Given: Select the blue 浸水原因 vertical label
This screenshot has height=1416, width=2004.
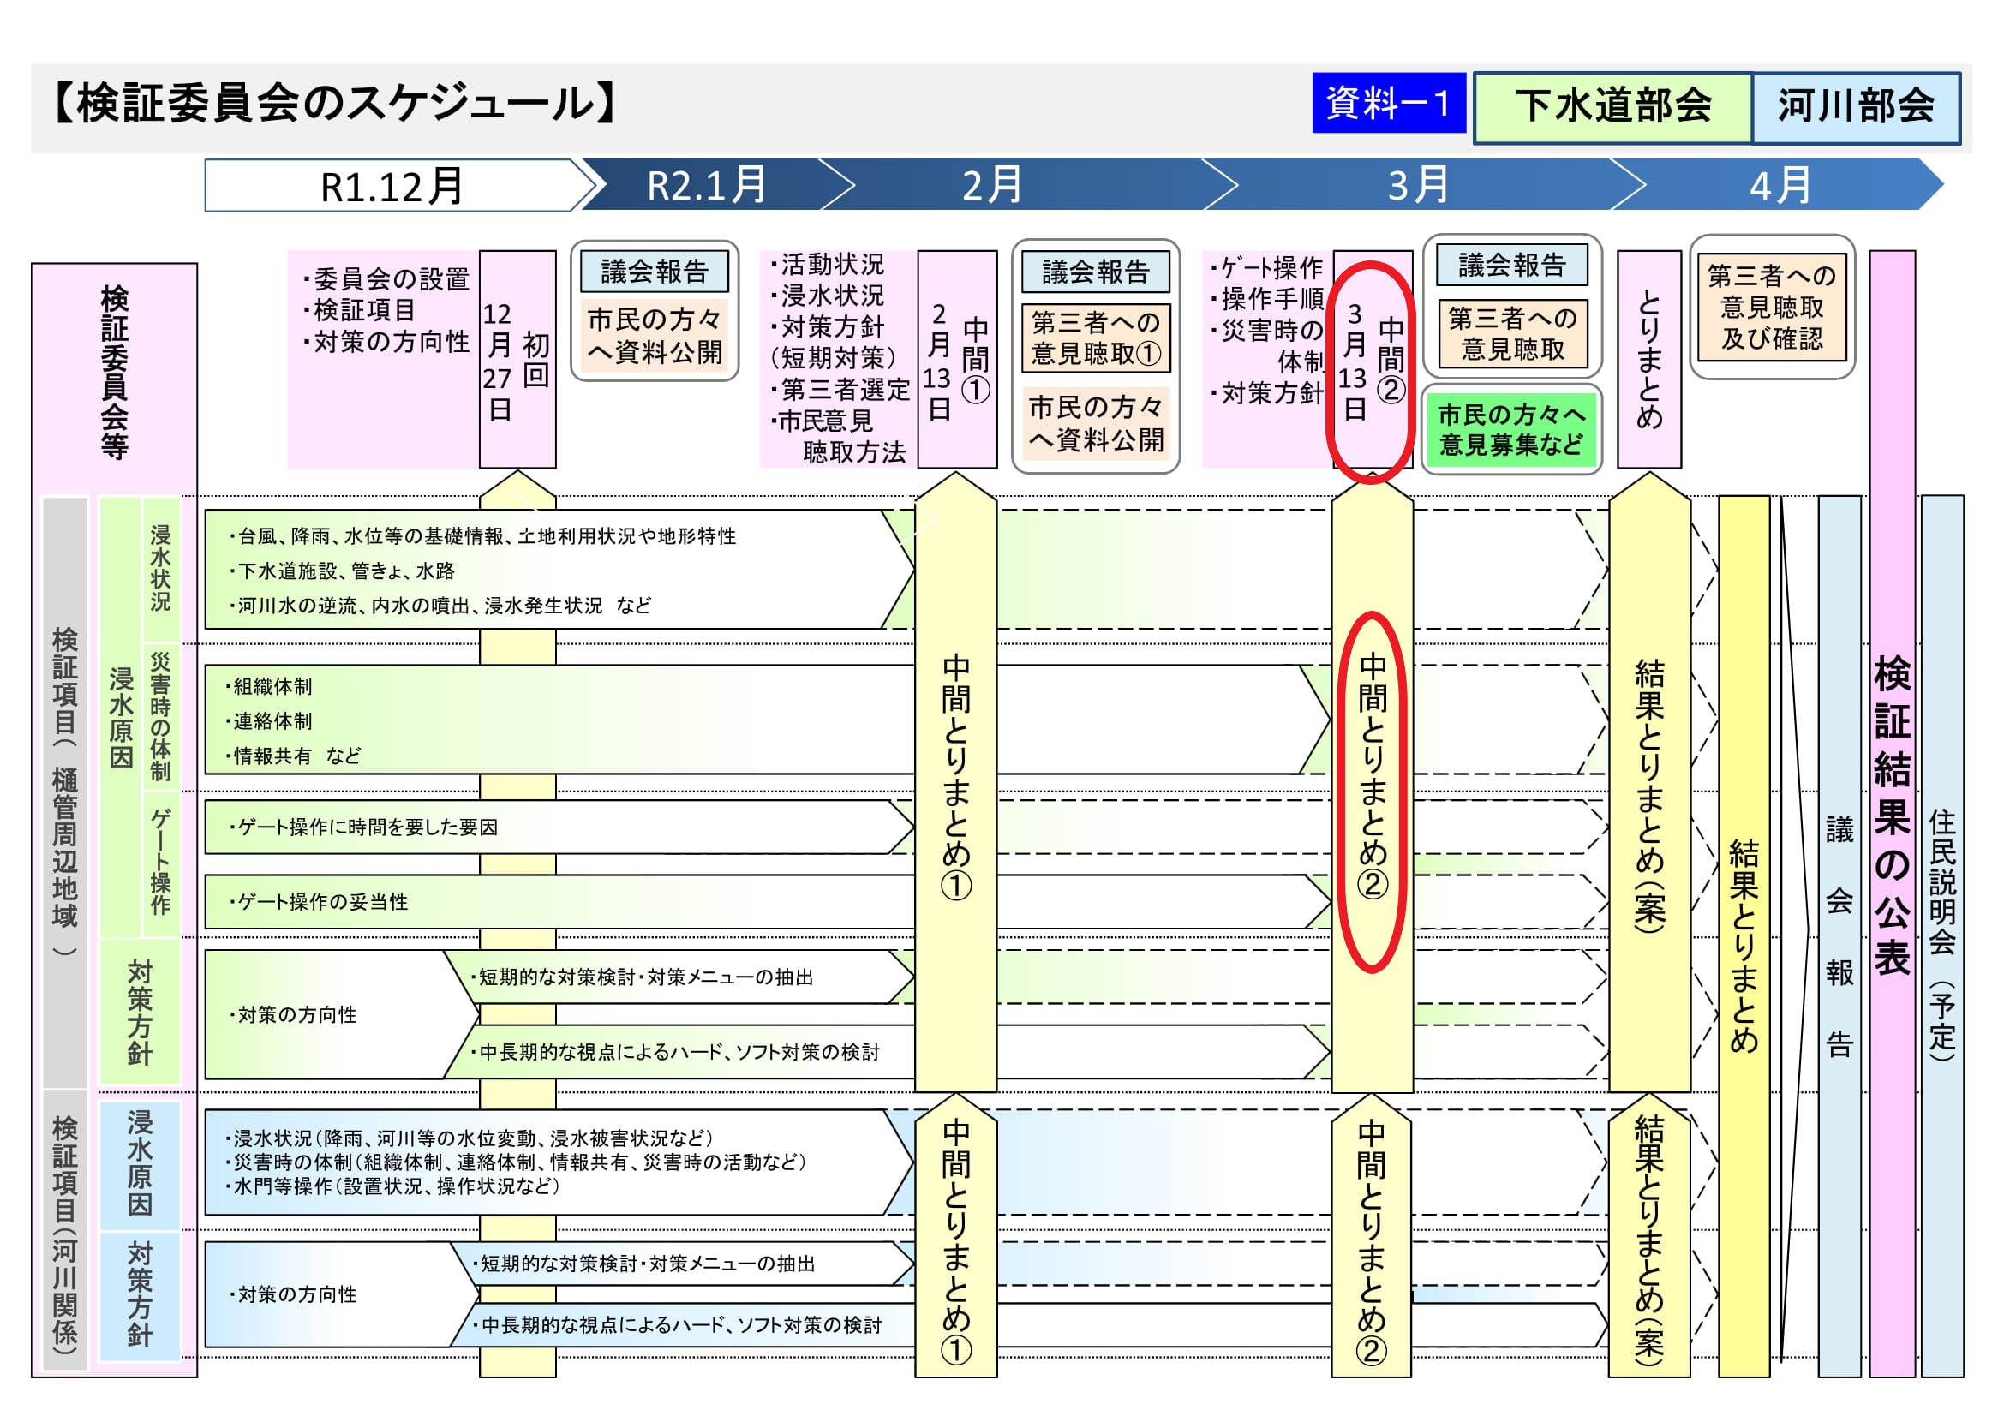Looking at the screenshot, I should click(x=140, y=1164).
